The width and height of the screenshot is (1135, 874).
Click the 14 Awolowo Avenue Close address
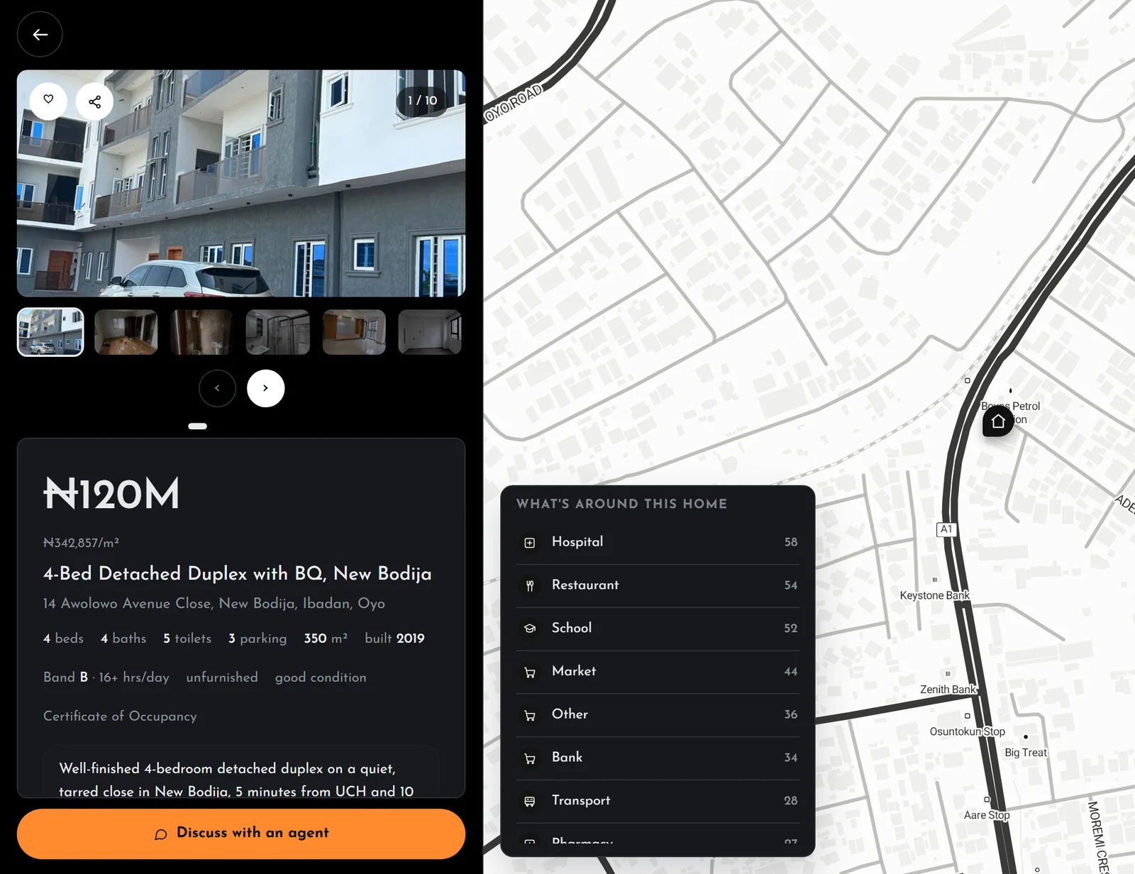click(214, 604)
